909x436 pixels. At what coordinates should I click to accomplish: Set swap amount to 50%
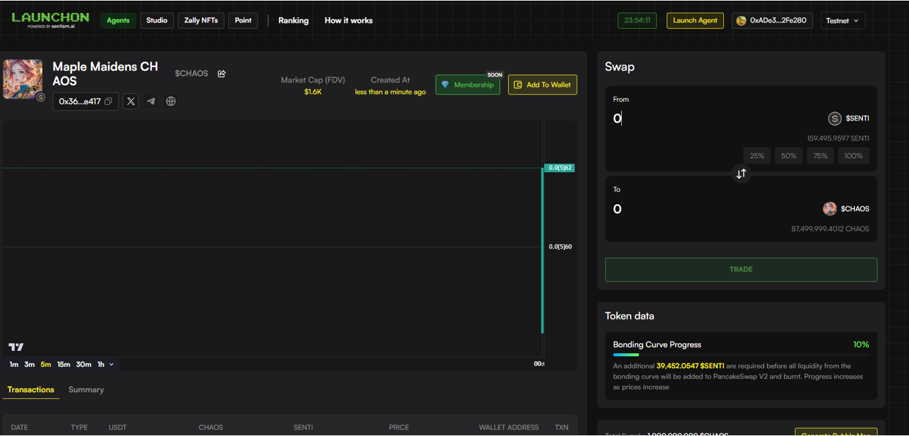788,156
